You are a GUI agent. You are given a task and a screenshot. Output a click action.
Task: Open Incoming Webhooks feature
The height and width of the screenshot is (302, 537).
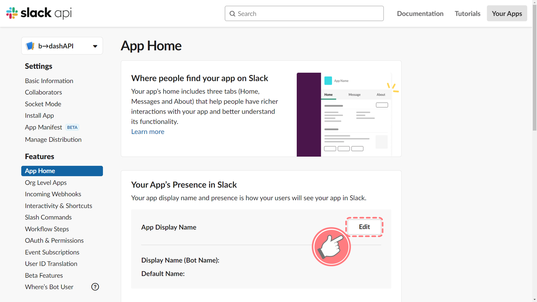pyautogui.click(x=53, y=194)
